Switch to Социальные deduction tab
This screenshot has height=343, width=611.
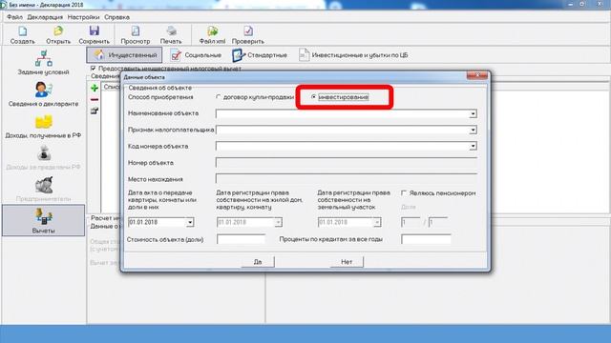point(196,55)
